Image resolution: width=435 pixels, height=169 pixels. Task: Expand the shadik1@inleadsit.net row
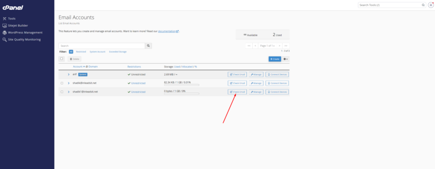coord(68,91)
